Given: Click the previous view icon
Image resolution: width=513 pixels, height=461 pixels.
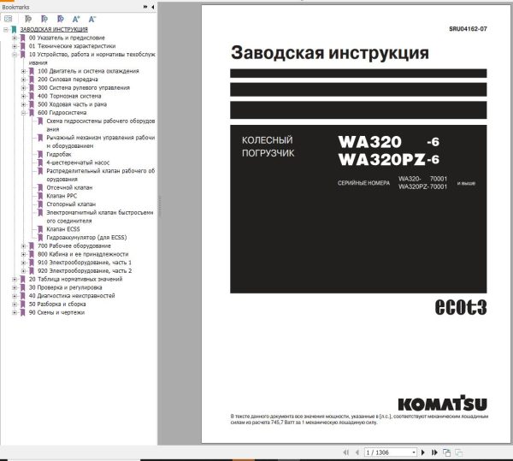Looking at the screenshot, I should [x=446, y=452].
